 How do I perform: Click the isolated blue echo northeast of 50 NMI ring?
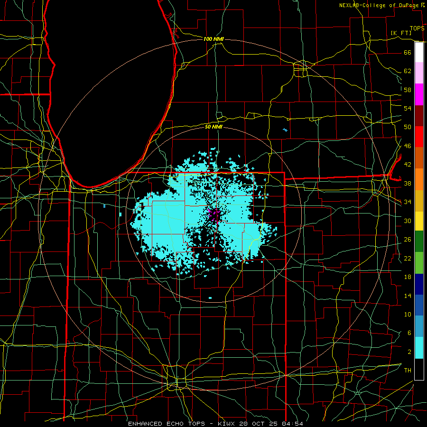coord(285,130)
